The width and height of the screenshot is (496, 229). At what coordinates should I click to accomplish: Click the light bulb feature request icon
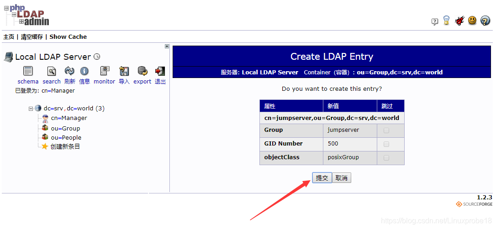pos(446,21)
